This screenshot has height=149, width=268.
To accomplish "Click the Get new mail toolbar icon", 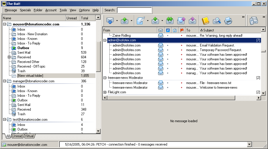I will 110,21.
